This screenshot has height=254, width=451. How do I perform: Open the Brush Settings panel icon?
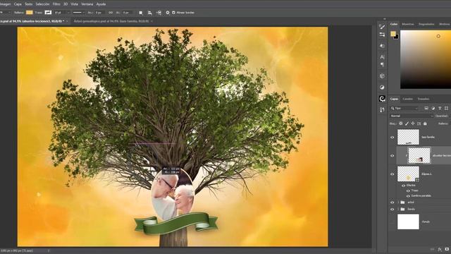point(382,35)
